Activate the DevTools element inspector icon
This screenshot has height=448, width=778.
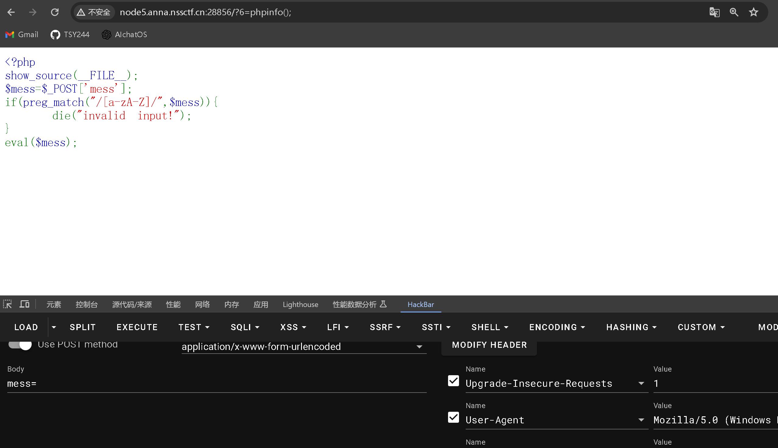coord(7,304)
